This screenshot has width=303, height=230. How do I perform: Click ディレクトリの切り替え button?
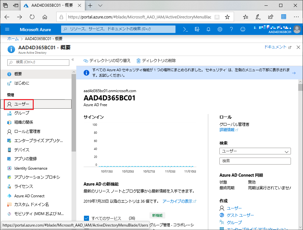click(107, 60)
